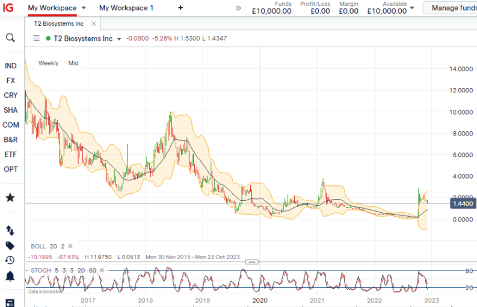Image resolution: width=477 pixels, height=307 pixels.
Task: Open the chart hamburger menu icon
Action: click(x=37, y=38)
